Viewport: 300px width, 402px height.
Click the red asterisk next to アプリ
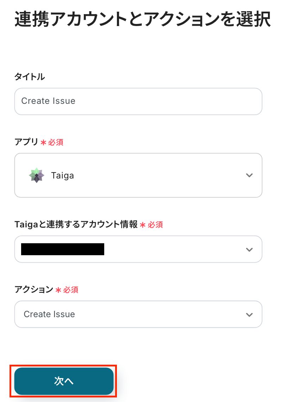coord(44,143)
